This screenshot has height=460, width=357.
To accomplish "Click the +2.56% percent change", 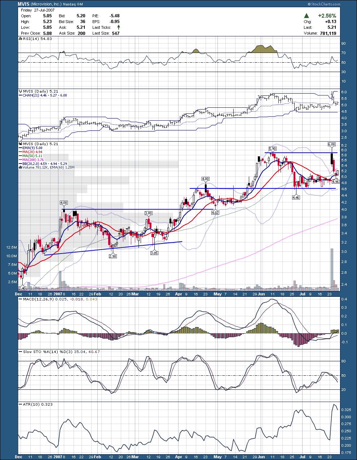I will coord(327,16).
